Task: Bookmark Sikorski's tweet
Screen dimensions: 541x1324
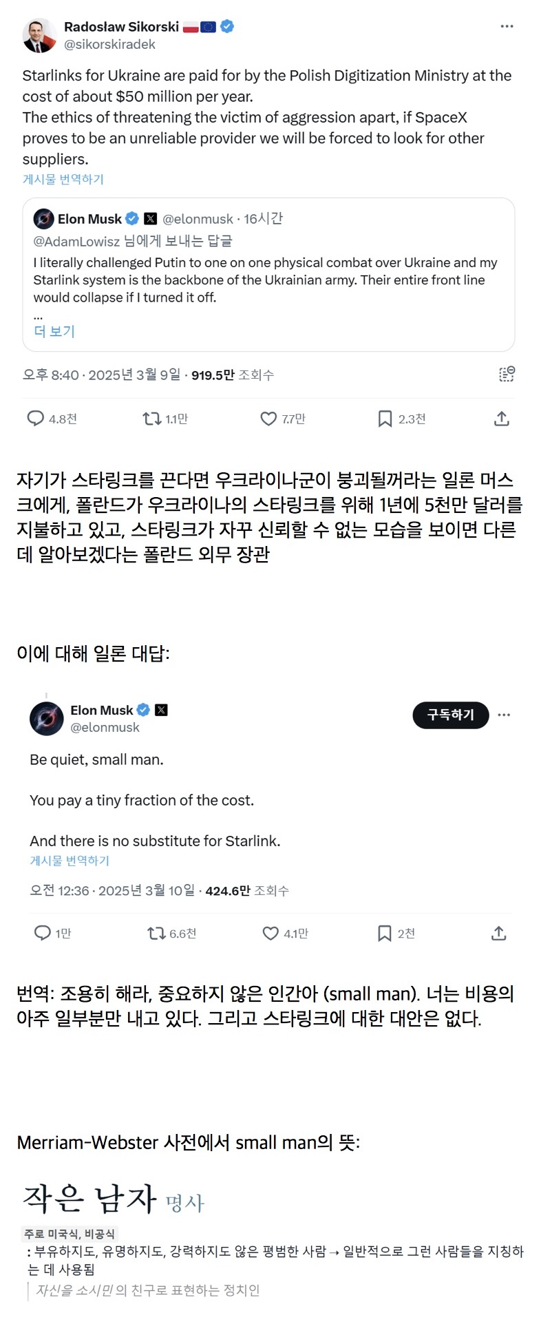Action: [x=385, y=419]
